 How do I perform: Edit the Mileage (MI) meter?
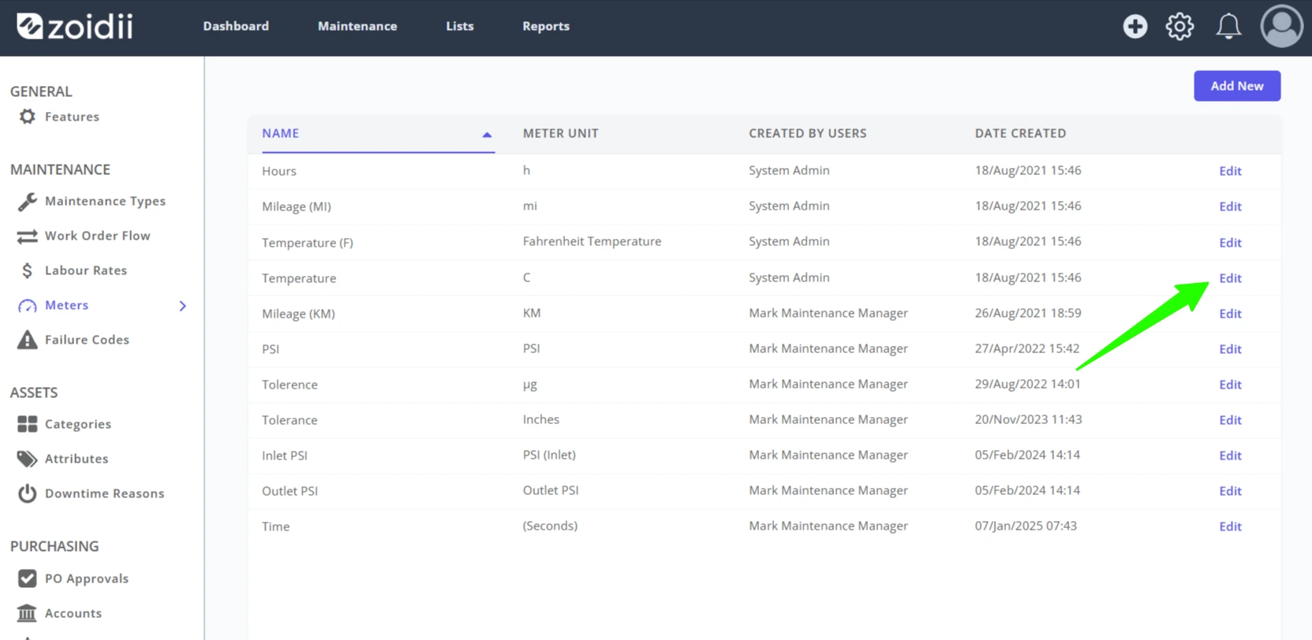point(1230,207)
